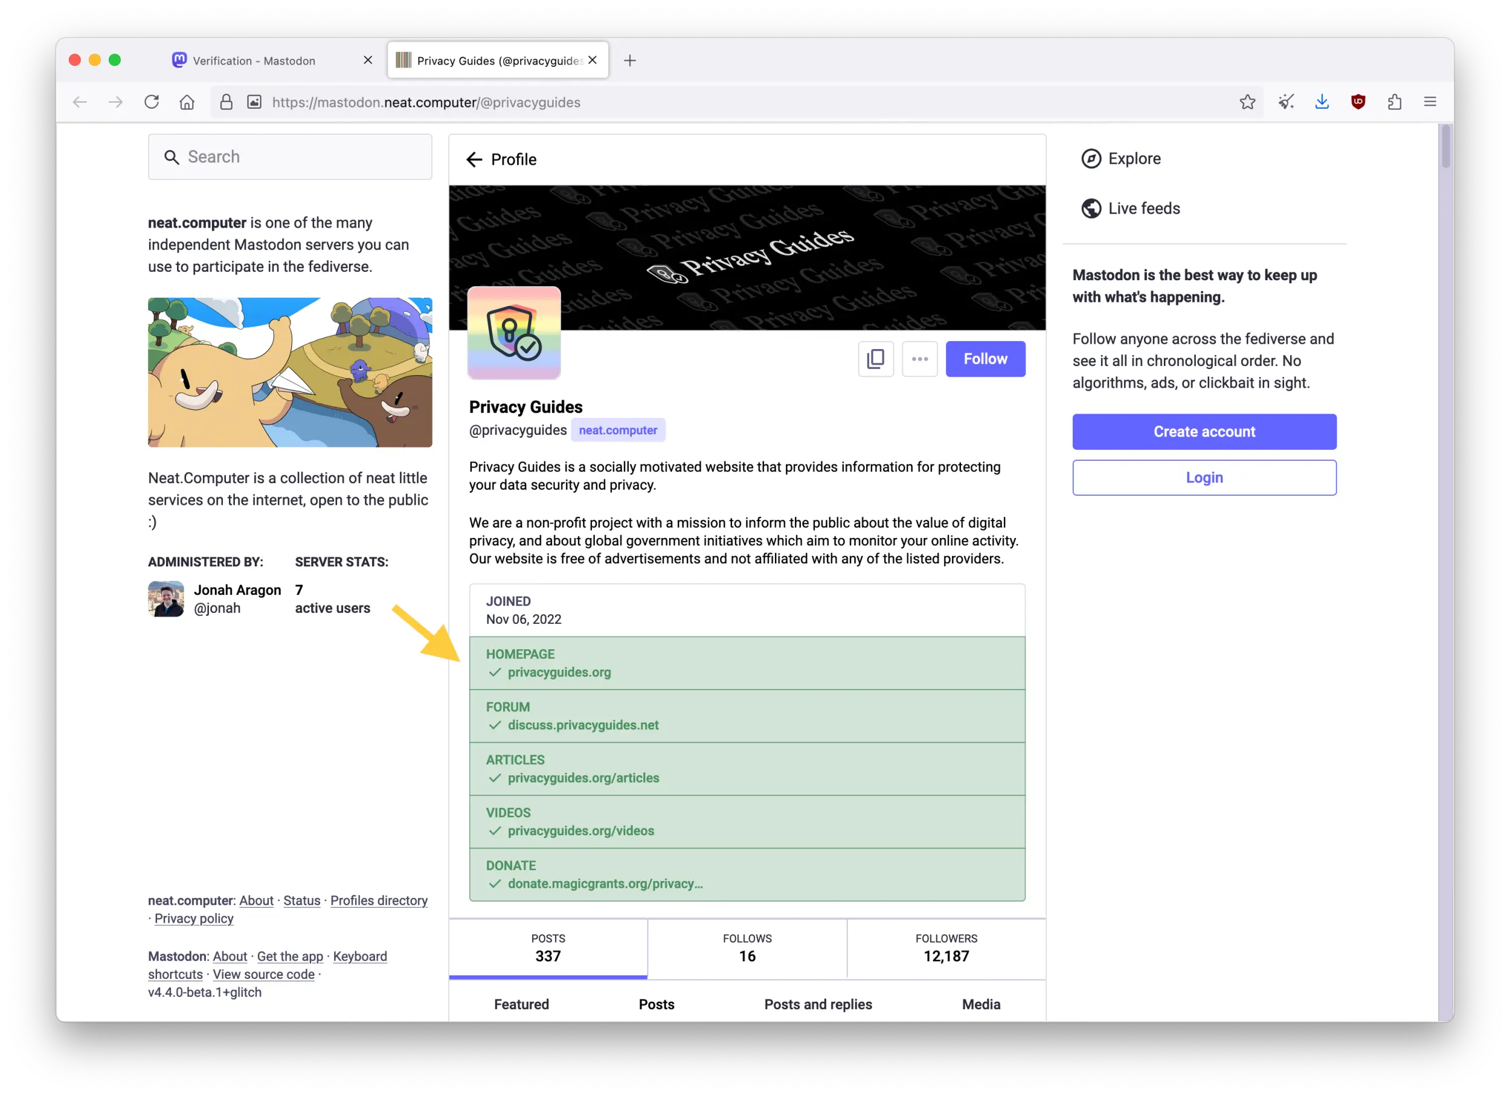Click the copy profile link icon
1510x1096 pixels.
point(876,359)
